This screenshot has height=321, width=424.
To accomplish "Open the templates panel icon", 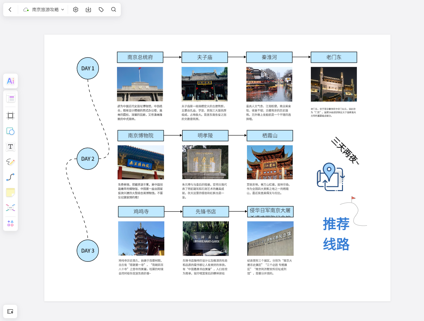I will coord(10,98).
